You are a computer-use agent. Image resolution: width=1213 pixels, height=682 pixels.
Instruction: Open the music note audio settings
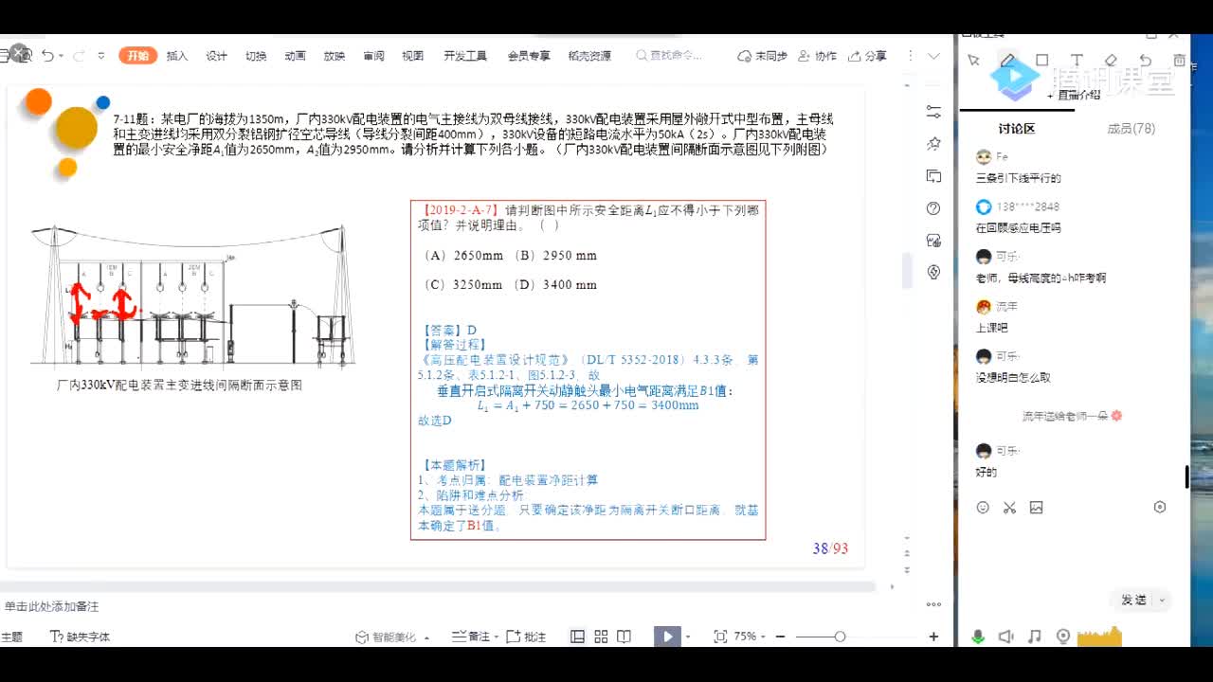(1034, 637)
